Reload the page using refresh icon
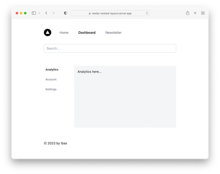 tap(147, 13)
